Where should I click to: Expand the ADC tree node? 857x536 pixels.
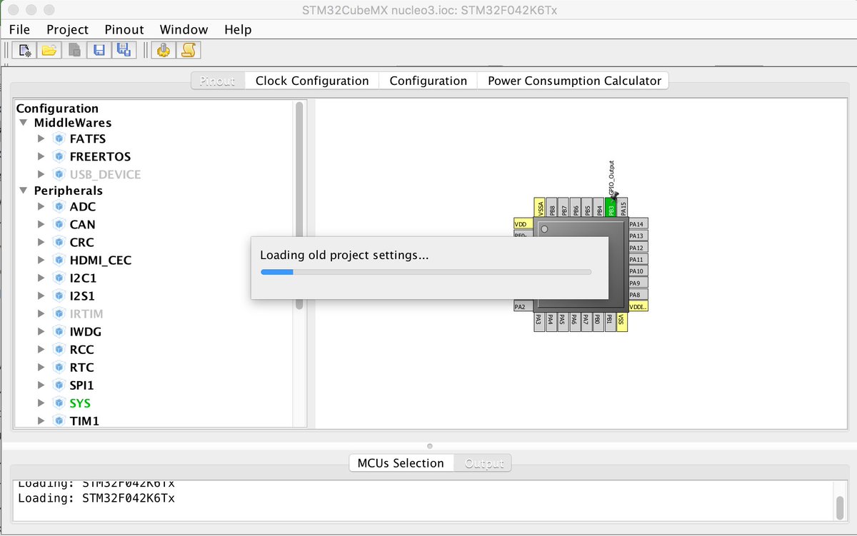[x=41, y=206]
